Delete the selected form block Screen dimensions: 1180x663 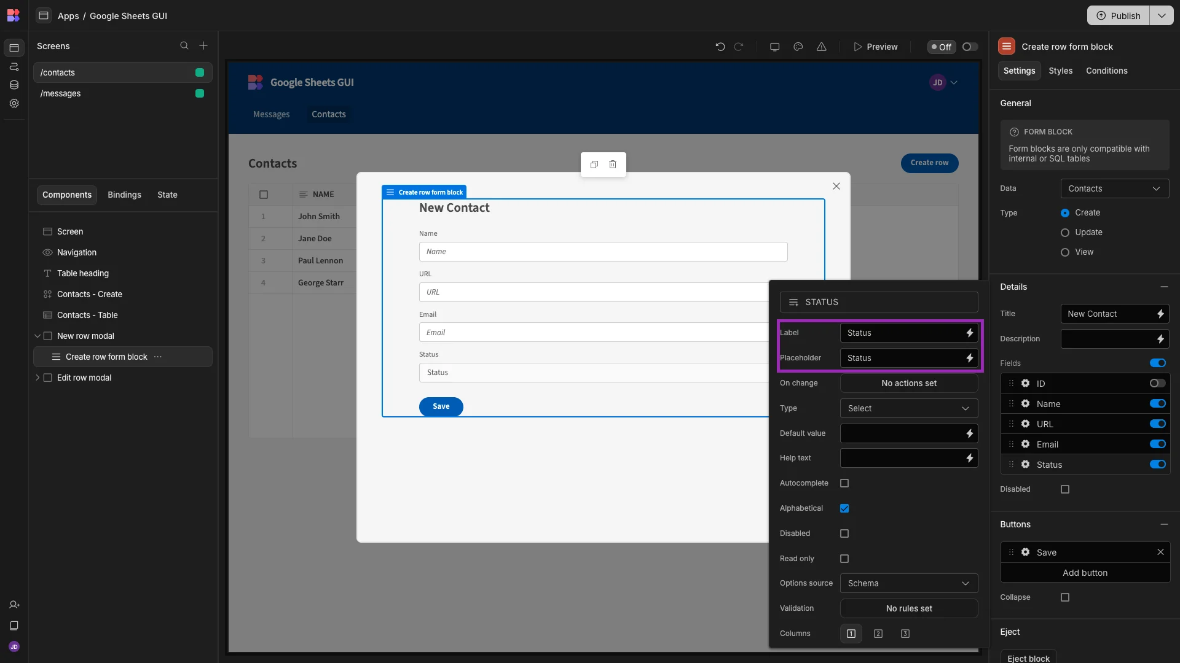point(613,165)
